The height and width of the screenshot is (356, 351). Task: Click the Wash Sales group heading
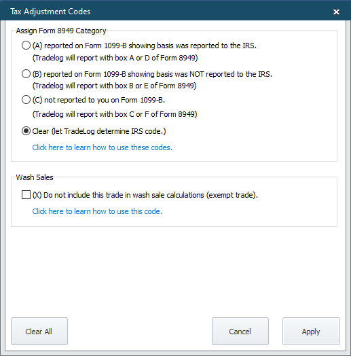pos(35,177)
